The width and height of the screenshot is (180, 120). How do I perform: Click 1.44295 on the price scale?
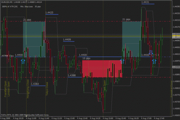pos(177,7)
